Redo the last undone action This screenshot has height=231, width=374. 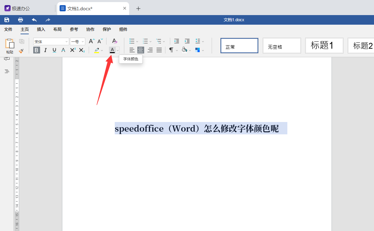click(48, 20)
